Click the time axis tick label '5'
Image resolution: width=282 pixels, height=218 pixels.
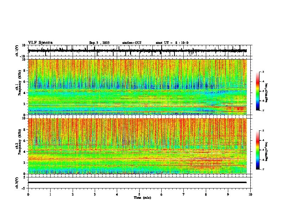click(x=139, y=194)
